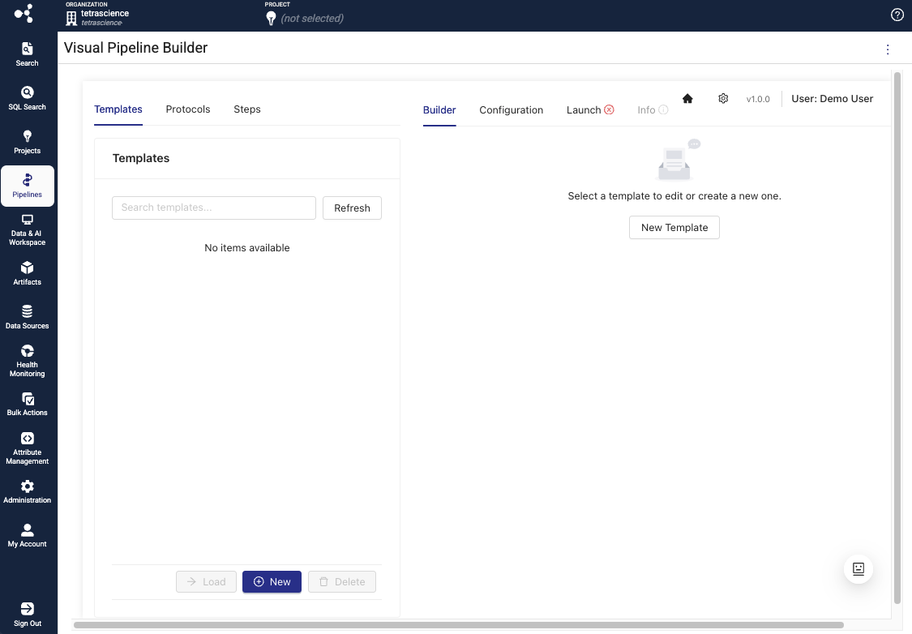Open the settings gear icon near version
The height and width of the screenshot is (634, 912).
pos(723,98)
